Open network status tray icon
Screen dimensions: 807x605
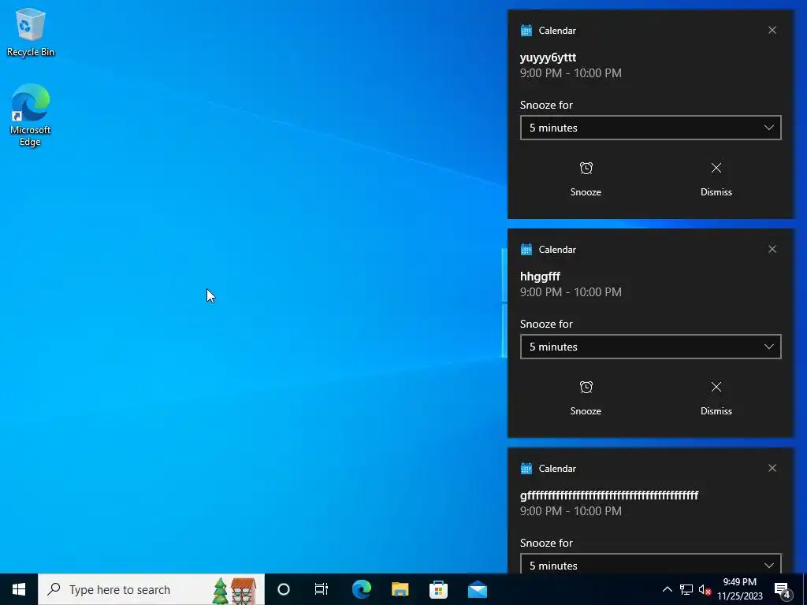coord(686,589)
